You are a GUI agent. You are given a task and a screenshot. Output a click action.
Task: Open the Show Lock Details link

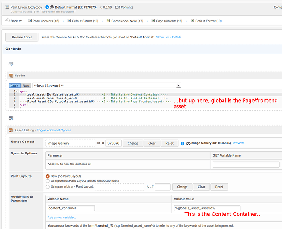pos(169,37)
